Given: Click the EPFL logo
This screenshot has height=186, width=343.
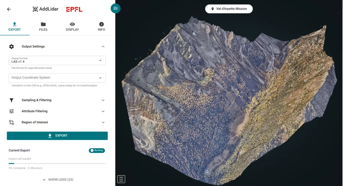Looking at the screenshot, I should 74,9.
